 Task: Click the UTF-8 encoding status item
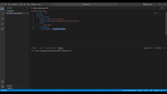point(146,90)
